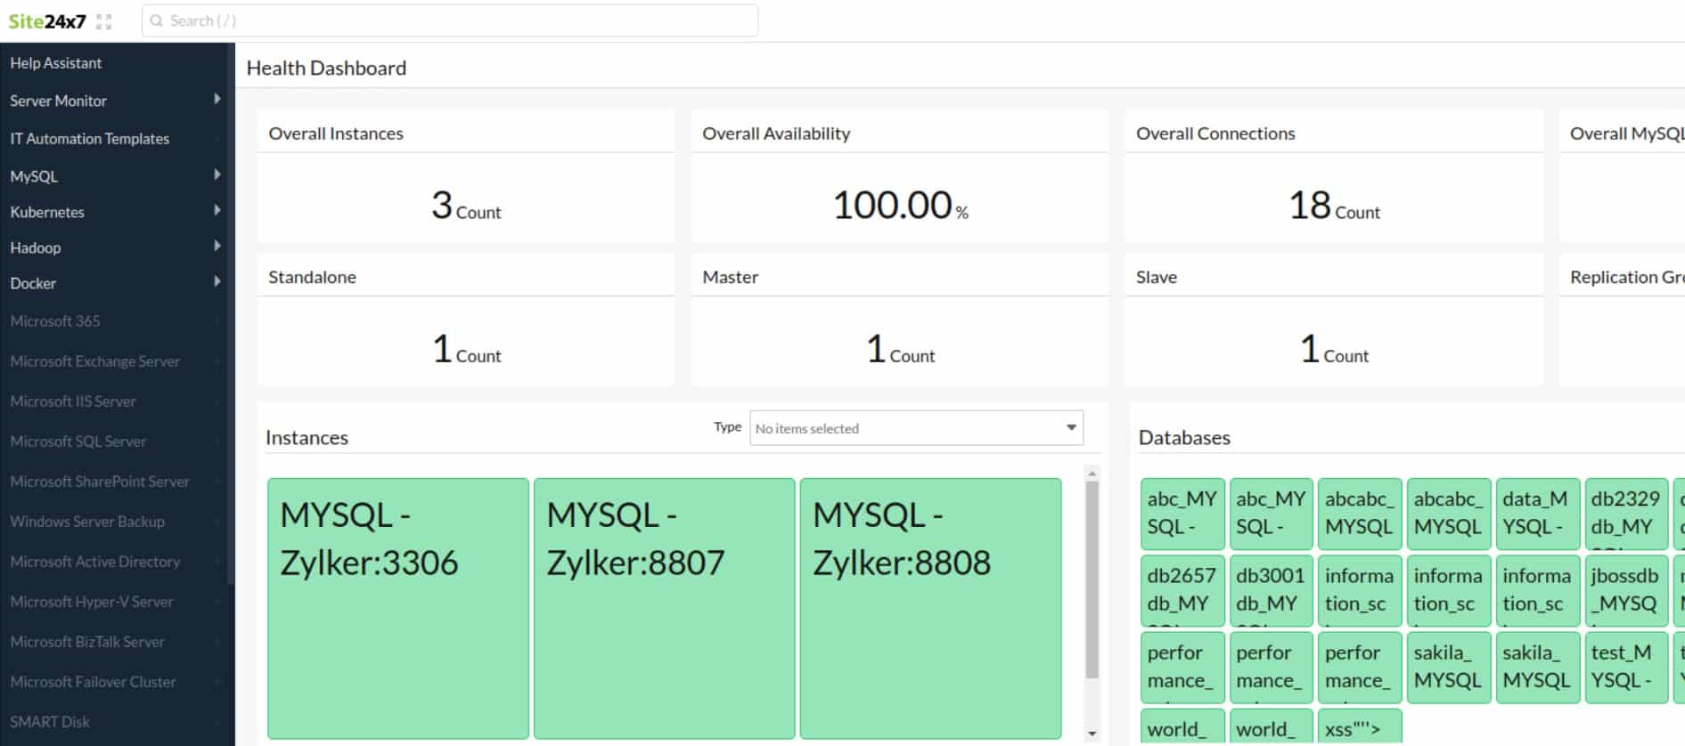The width and height of the screenshot is (1685, 746).
Task: Open Windows Server Backup item
Action: [x=87, y=522]
